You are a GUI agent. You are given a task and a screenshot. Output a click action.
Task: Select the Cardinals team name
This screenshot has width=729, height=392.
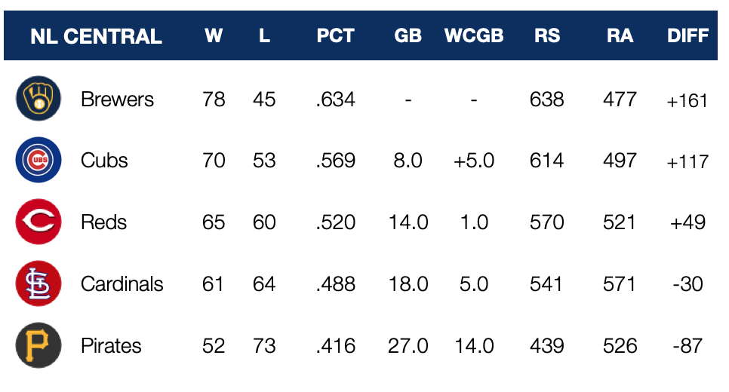121,284
